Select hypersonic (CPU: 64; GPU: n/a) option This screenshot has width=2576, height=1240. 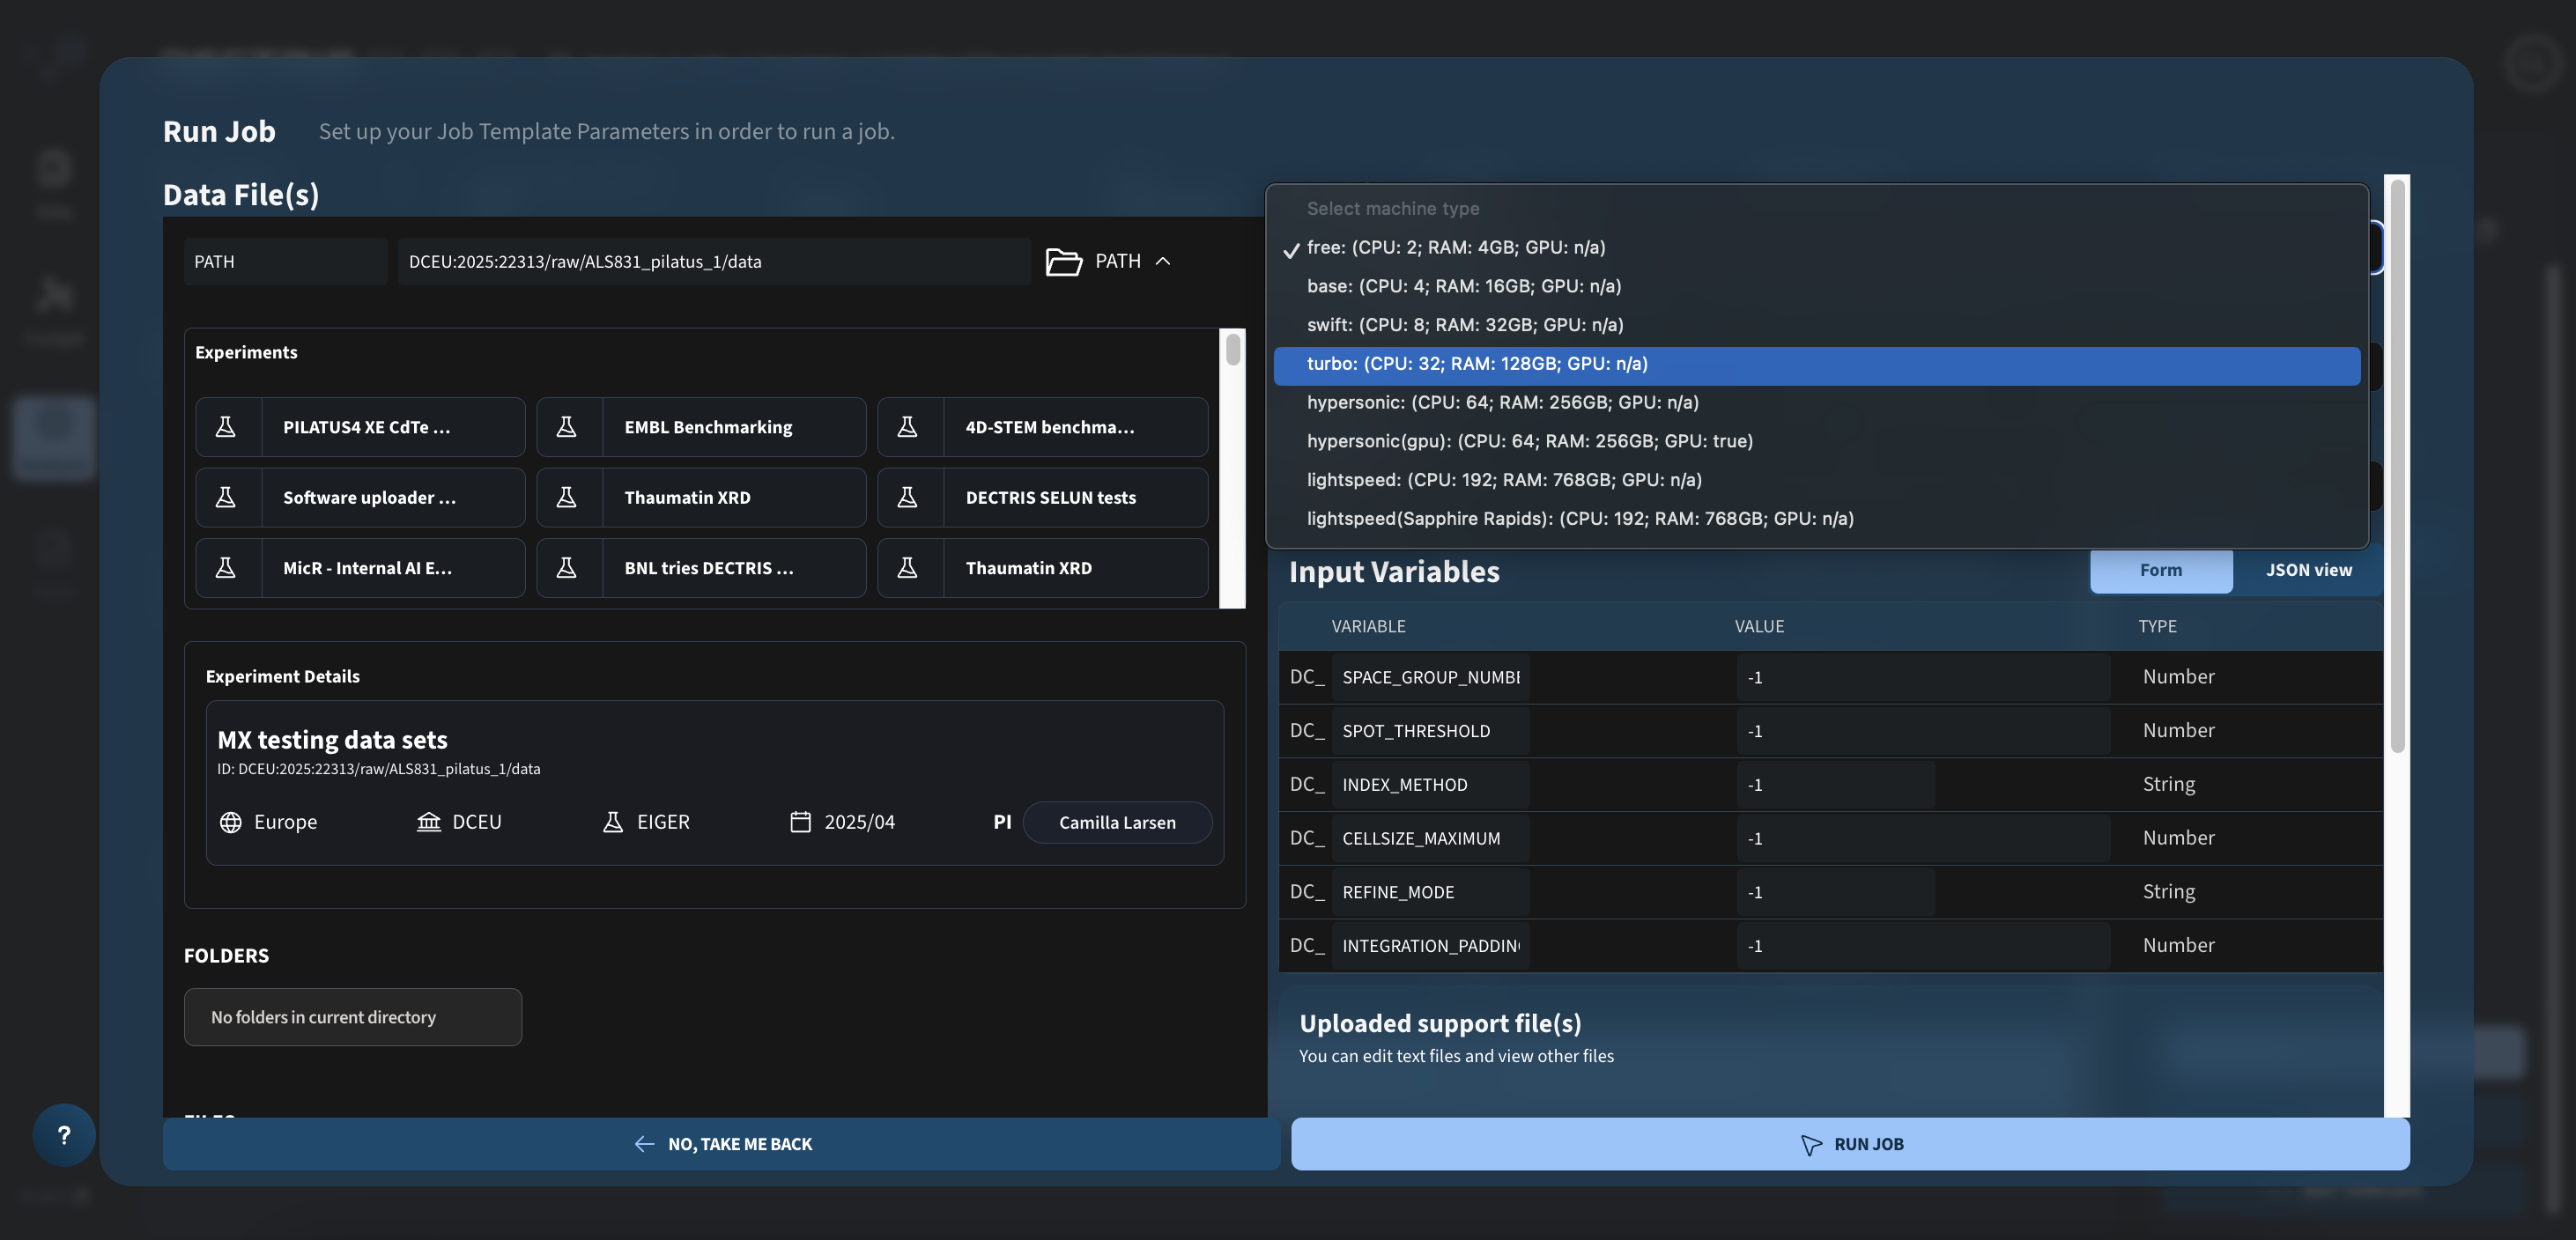click(x=1817, y=402)
